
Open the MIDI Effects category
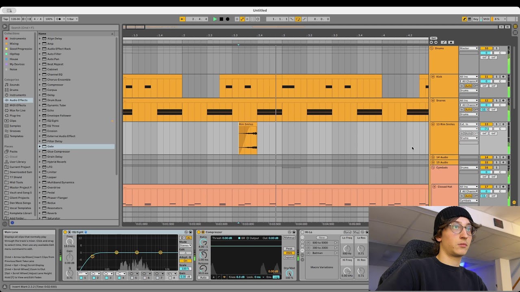click(x=17, y=105)
